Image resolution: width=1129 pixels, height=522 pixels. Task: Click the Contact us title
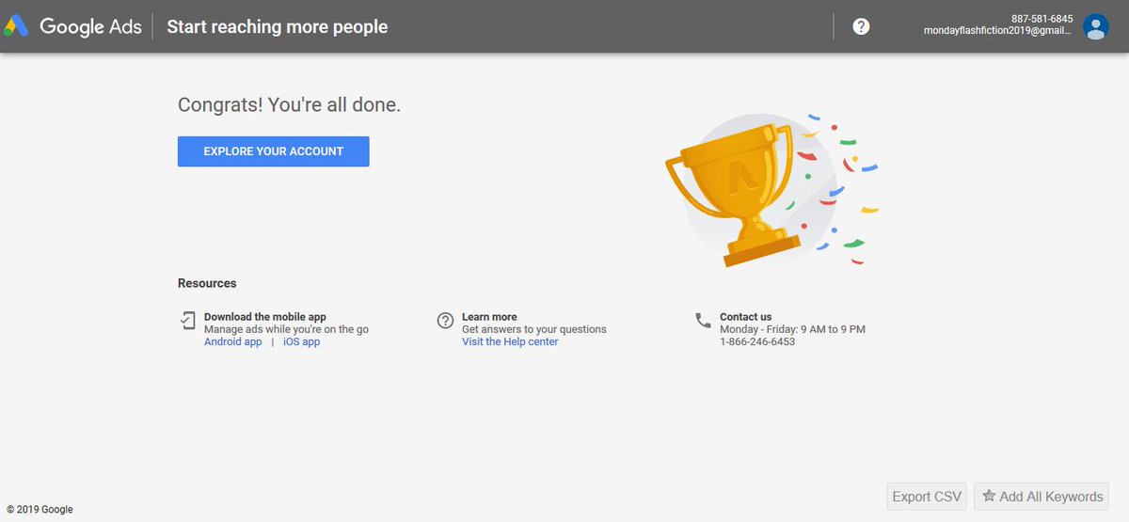(745, 317)
